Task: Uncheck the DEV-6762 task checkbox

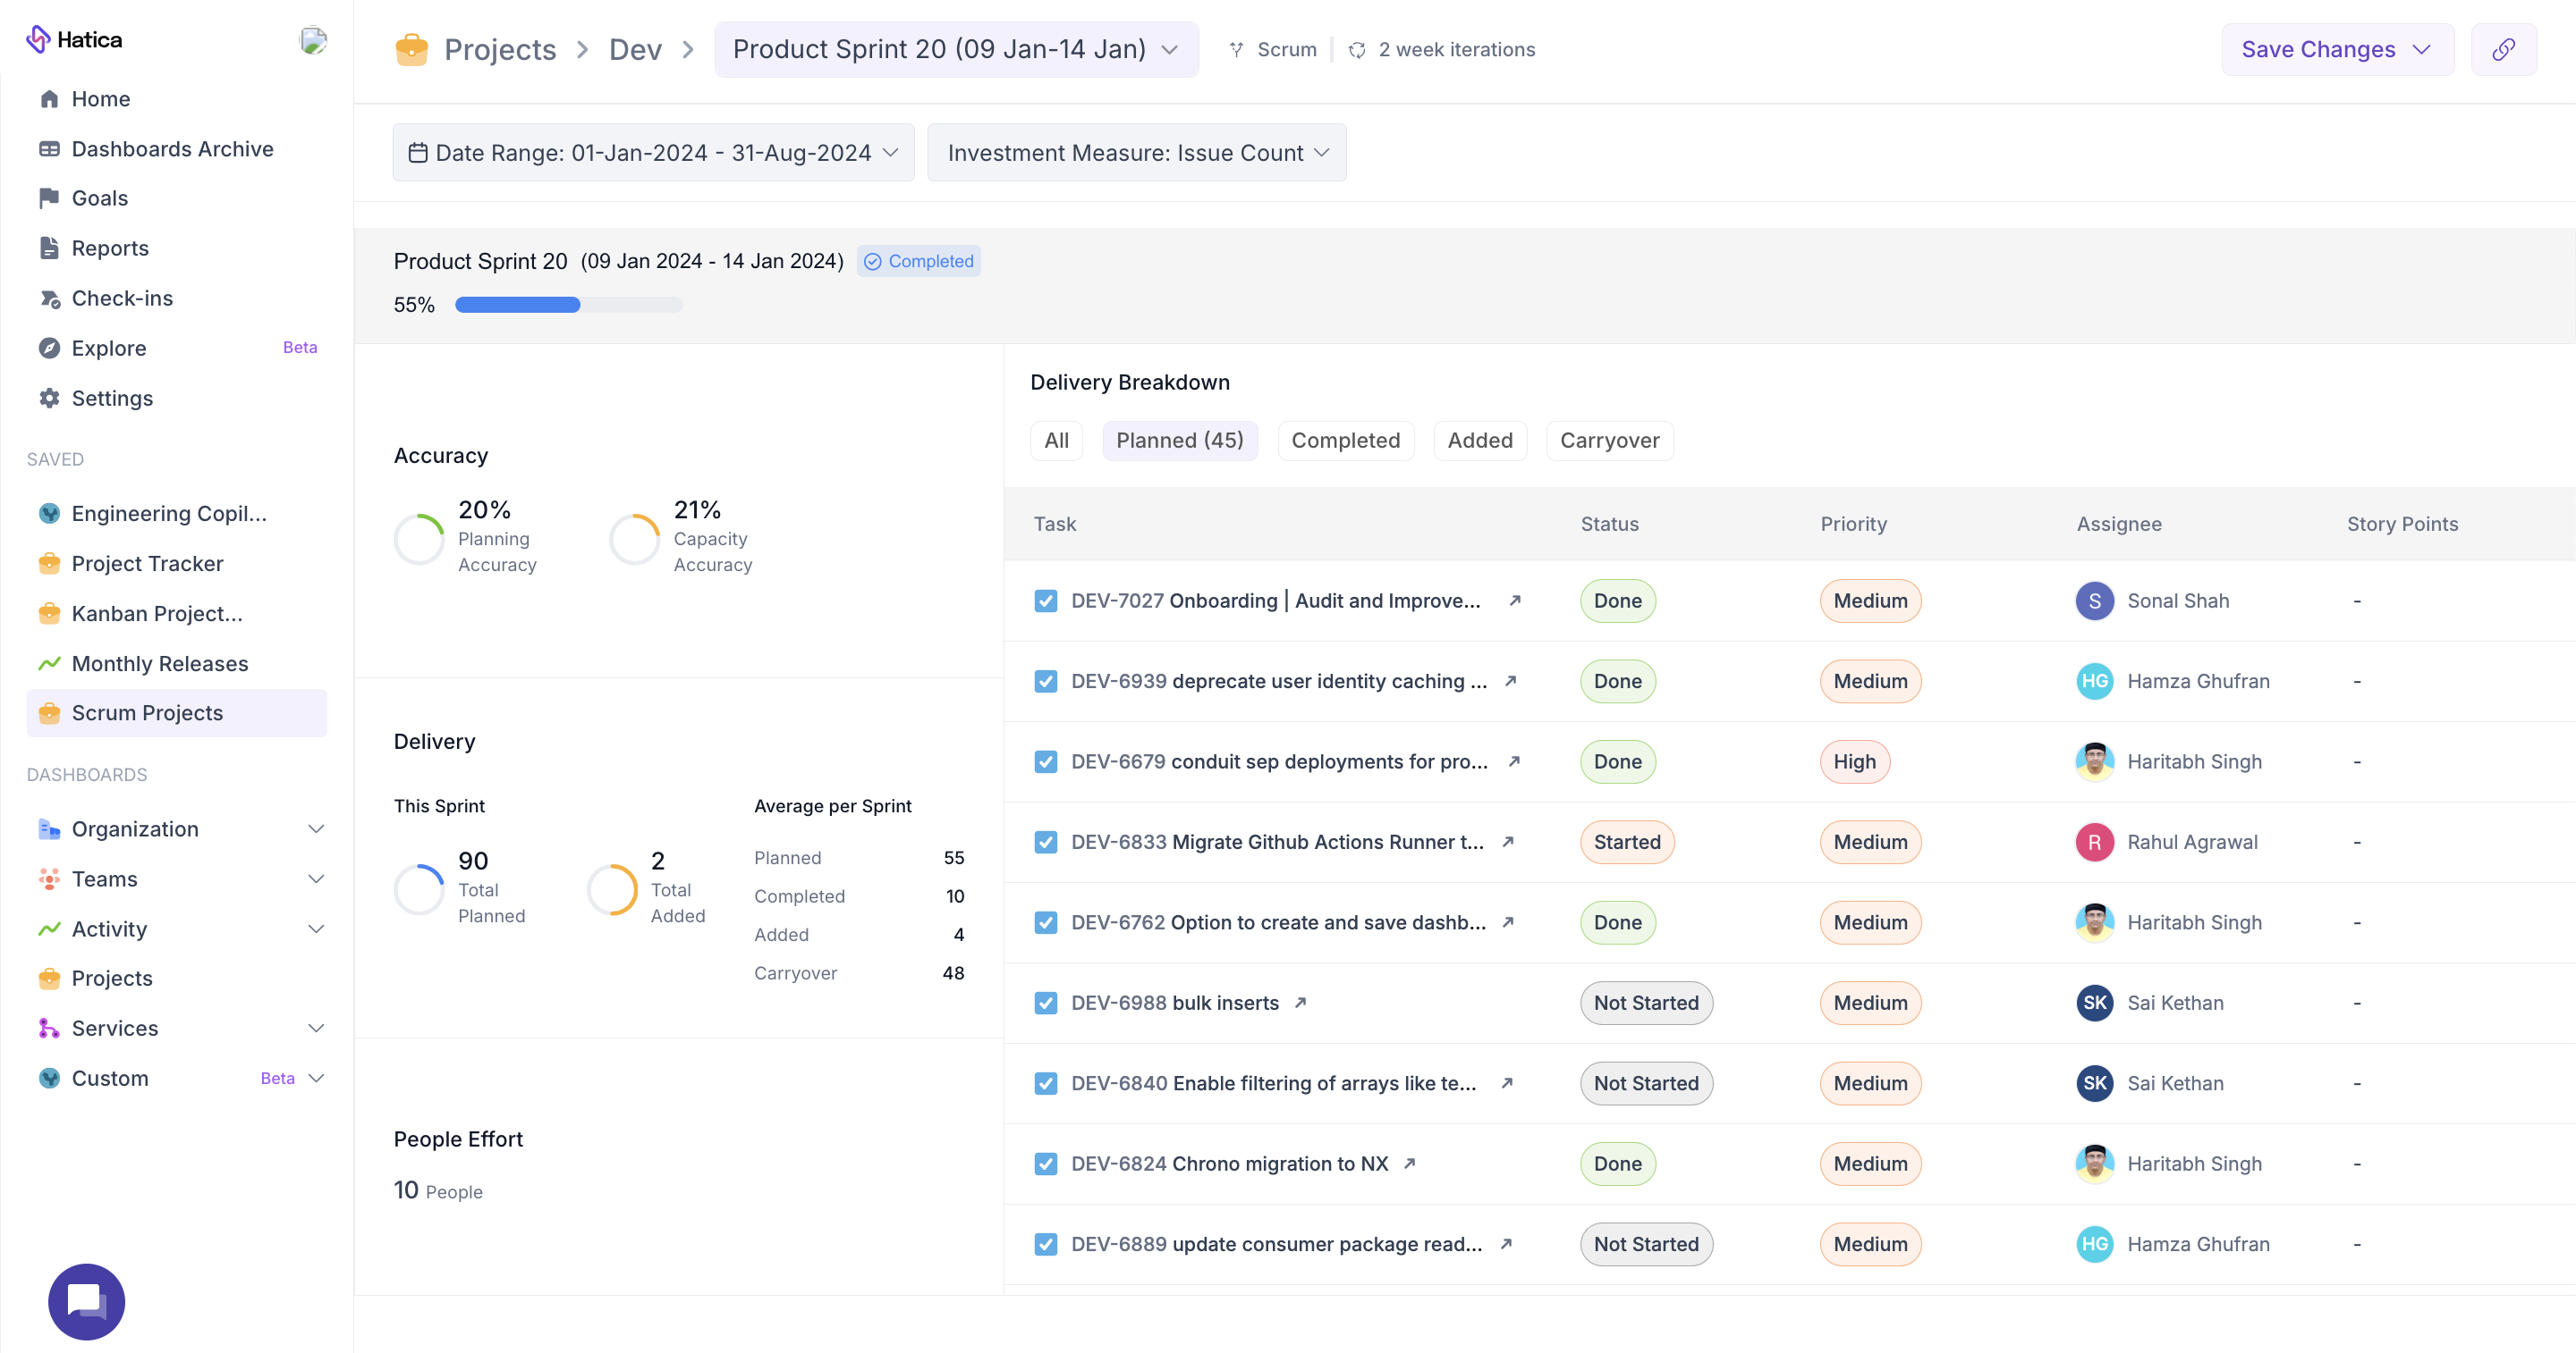Action: click(x=1045, y=922)
